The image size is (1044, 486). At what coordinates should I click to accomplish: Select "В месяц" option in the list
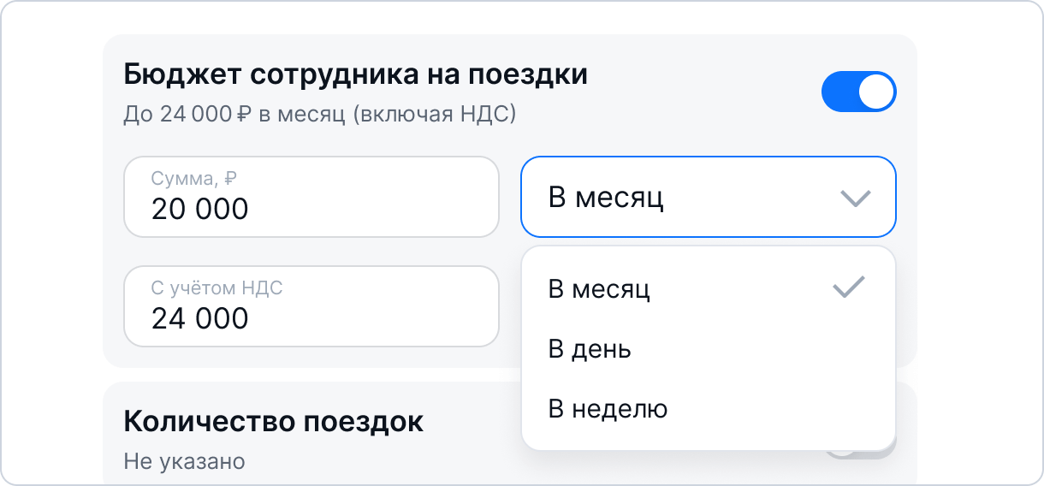[x=599, y=289]
